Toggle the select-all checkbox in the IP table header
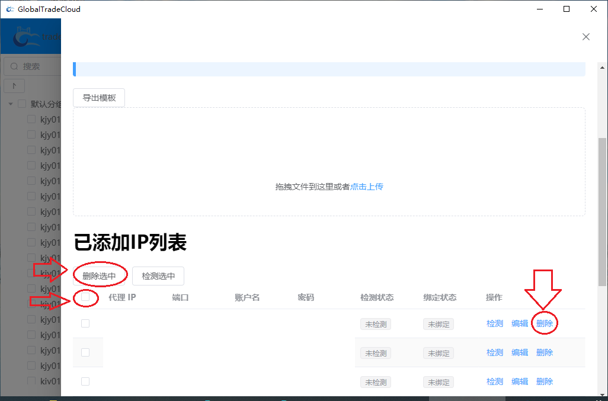The width and height of the screenshot is (608, 401). point(85,298)
